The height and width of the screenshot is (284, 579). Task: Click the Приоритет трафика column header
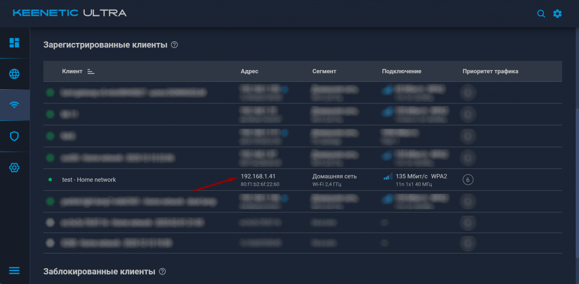pos(490,72)
